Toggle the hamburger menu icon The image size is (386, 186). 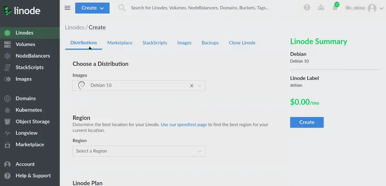tap(68, 8)
